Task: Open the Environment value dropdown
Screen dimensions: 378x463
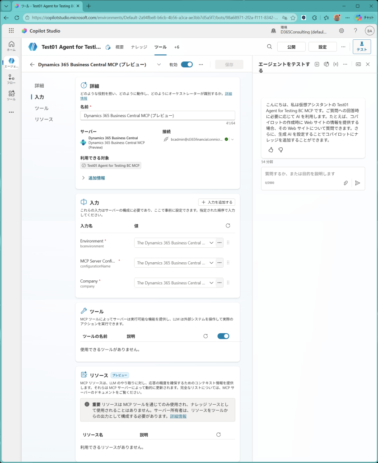Action: click(x=211, y=243)
